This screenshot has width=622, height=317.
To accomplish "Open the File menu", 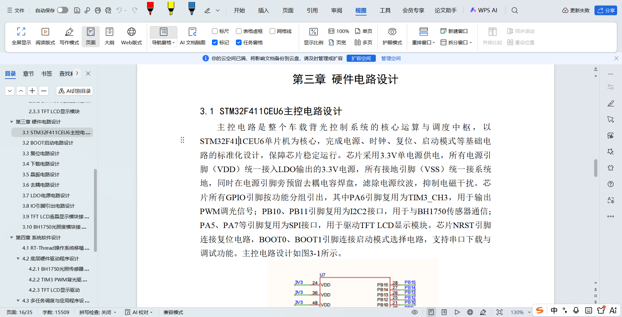I will click(16, 10).
